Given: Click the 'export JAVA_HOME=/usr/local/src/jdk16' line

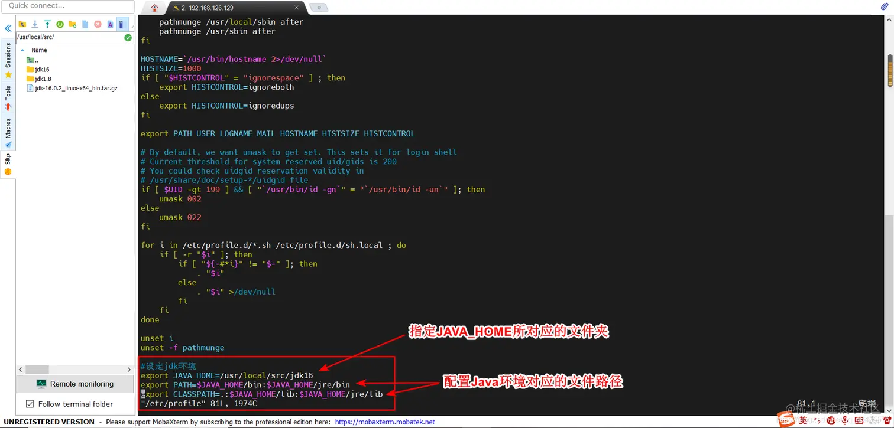Looking at the screenshot, I should tap(226, 375).
